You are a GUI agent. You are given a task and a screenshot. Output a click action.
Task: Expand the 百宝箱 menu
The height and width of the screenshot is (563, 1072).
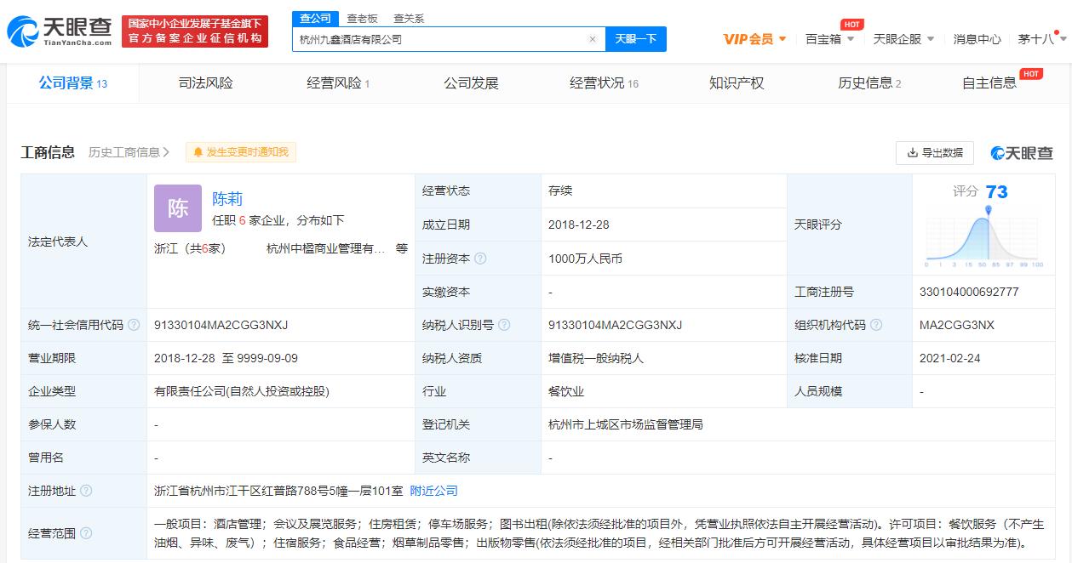830,39
